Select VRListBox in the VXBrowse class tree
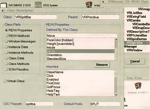Viewport: 150px width, 109px height. (x=134, y=13)
